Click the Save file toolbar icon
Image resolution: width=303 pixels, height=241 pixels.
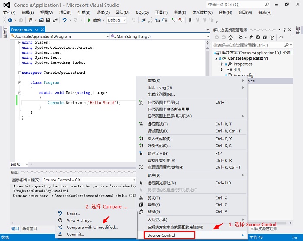coord(48,20)
